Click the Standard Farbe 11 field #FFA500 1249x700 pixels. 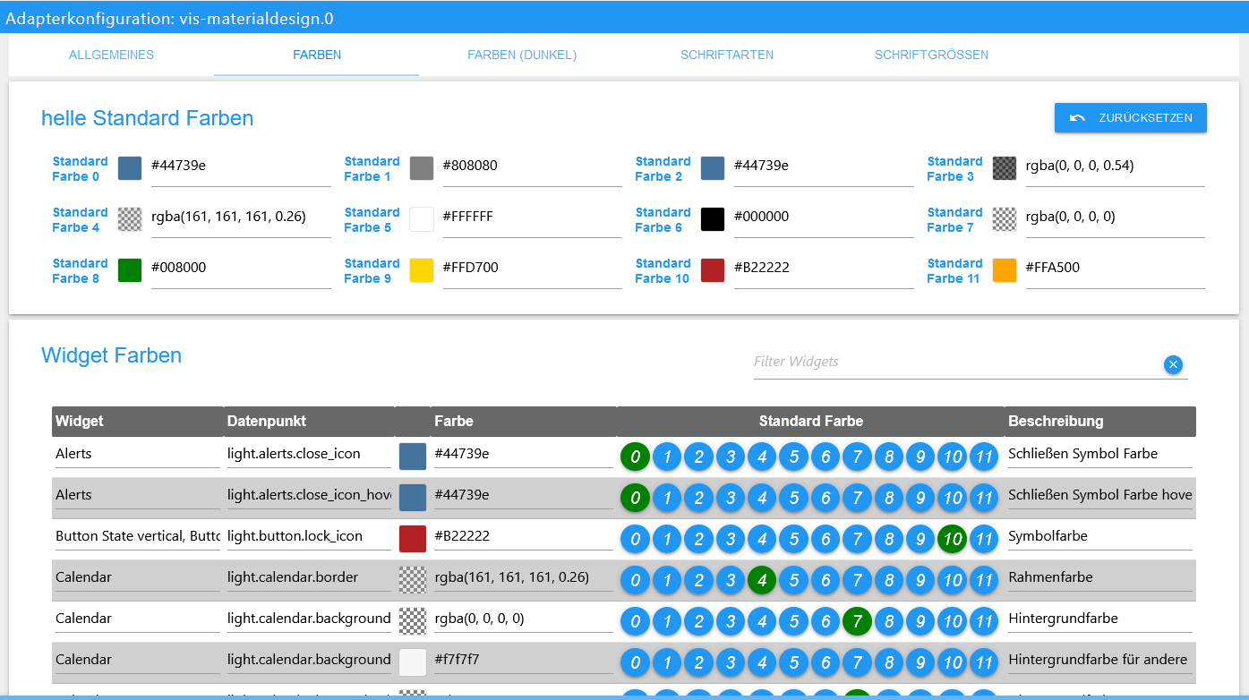pos(1115,269)
